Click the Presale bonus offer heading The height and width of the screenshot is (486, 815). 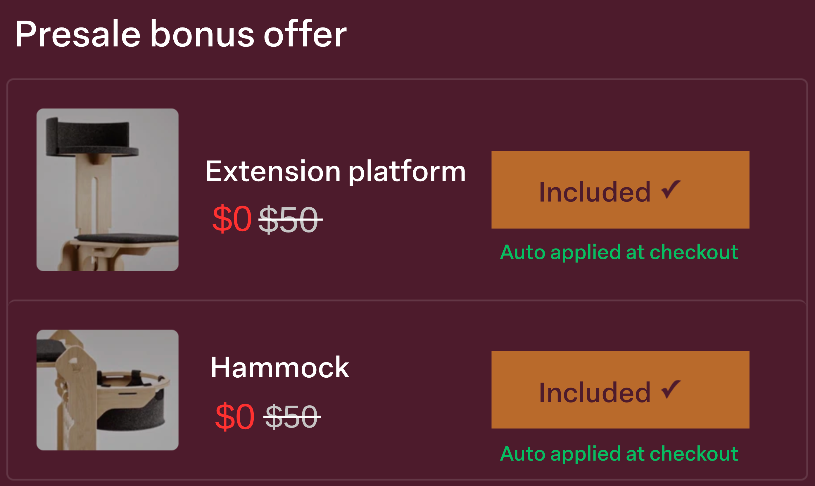pos(181,34)
